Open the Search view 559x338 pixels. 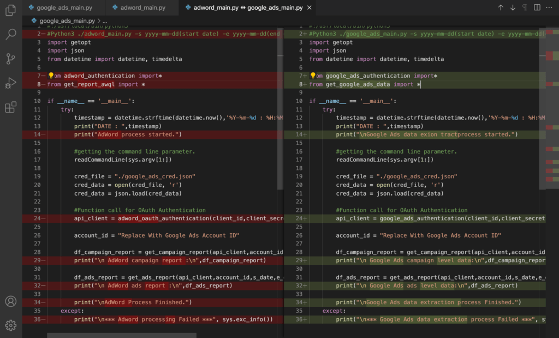(x=10, y=34)
